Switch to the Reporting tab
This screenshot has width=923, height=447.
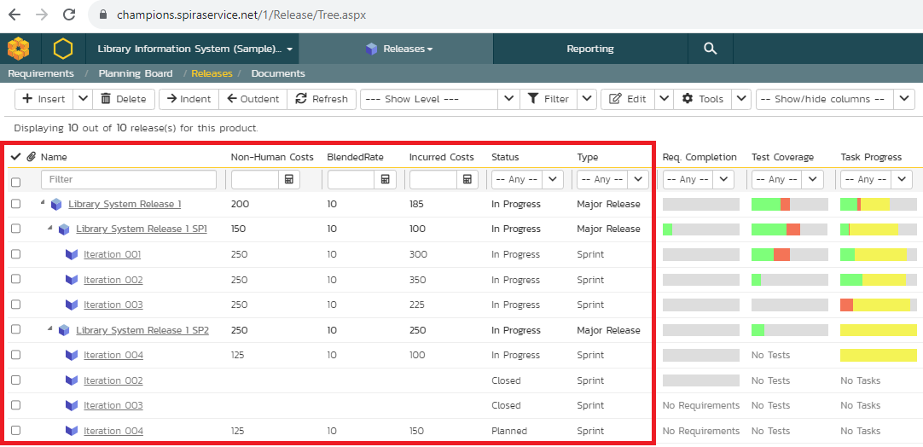590,49
